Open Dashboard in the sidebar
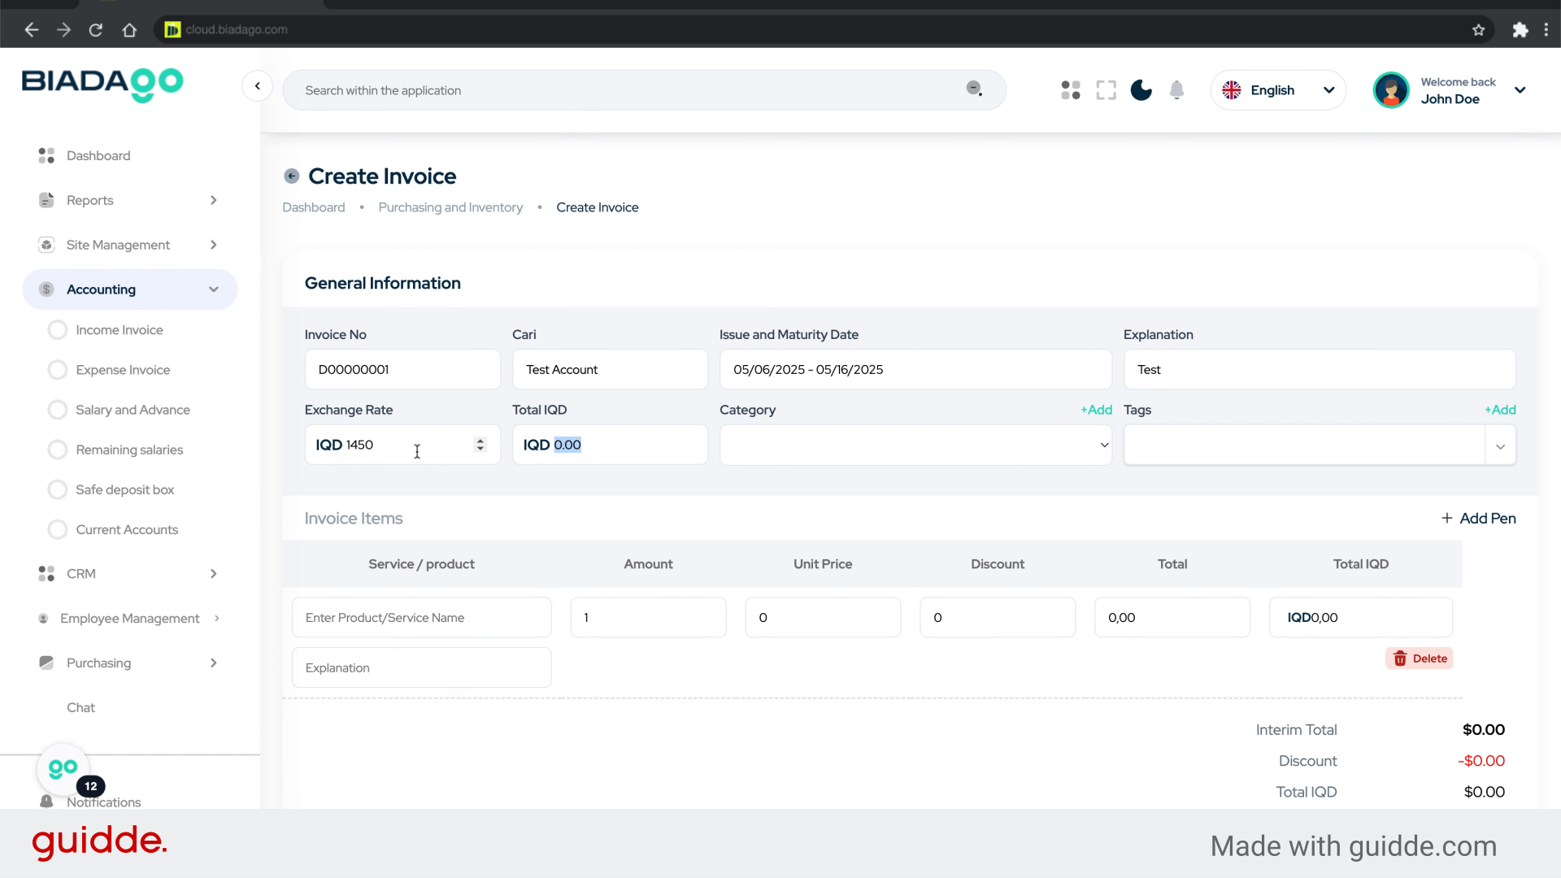This screenshot has height=878, width=1561. coord(98,155)
